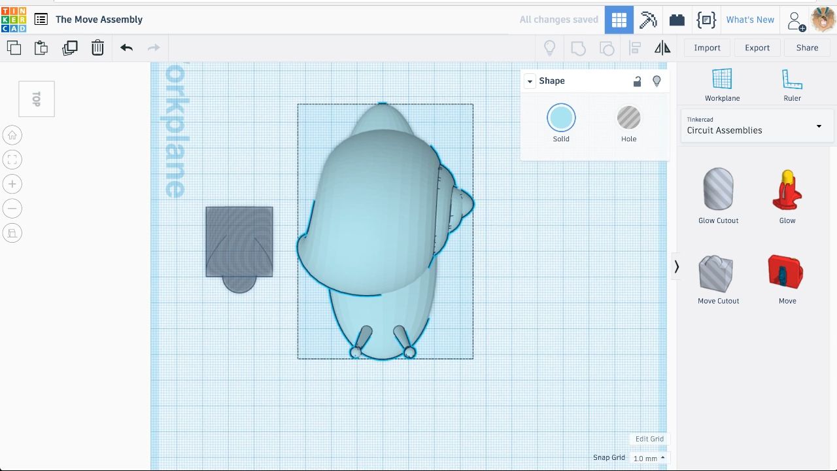Open the Align tool
Image resolution: width=837 pixels, height=471 pixels.
tap(634, 48)
